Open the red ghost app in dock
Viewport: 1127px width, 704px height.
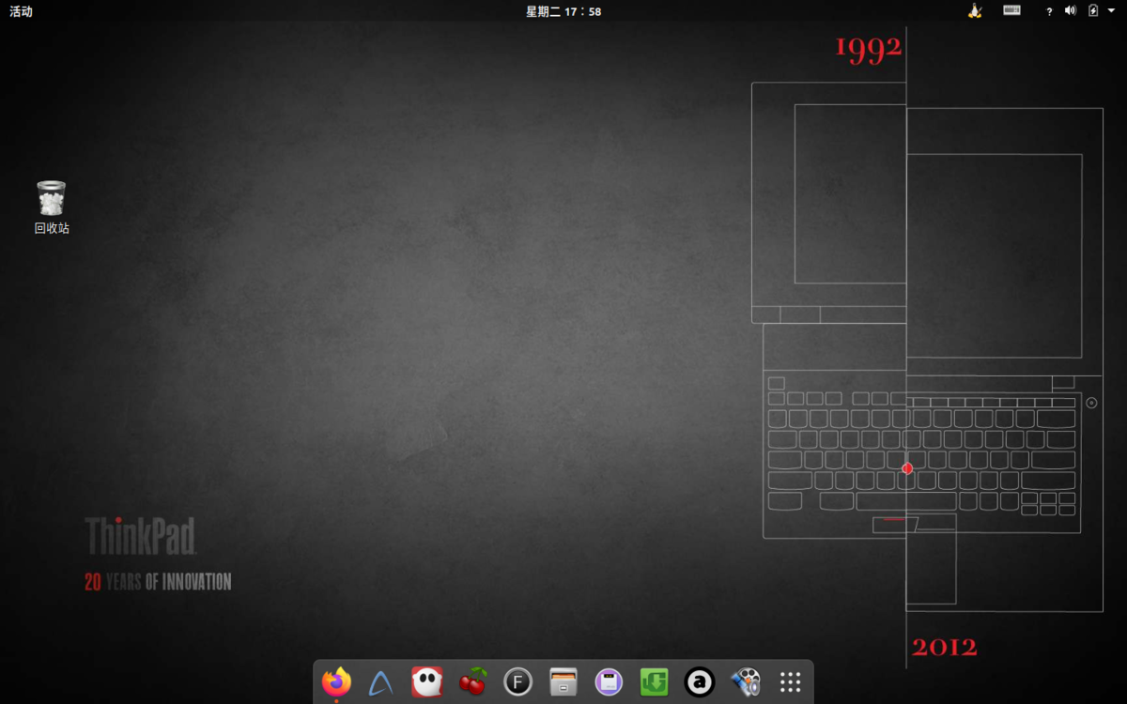coord(427,681)
